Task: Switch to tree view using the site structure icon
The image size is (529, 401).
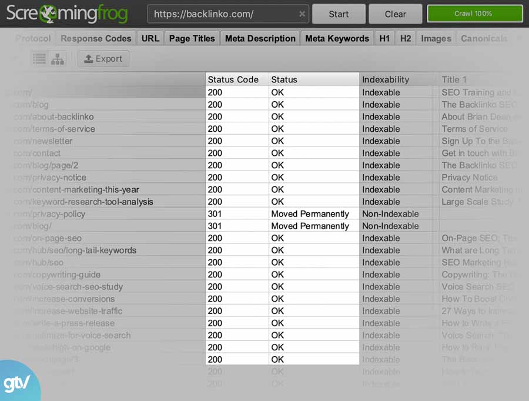Action: tap(57, 58)
